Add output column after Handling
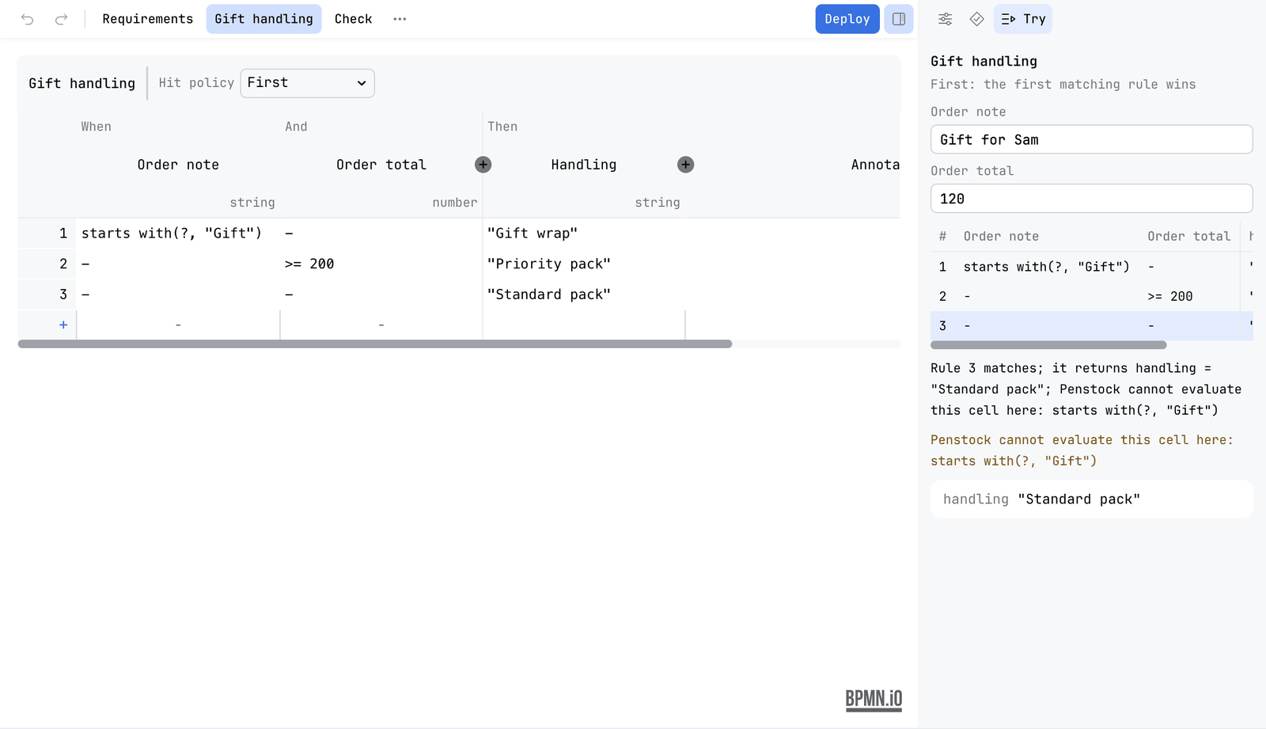 point(685,165)
